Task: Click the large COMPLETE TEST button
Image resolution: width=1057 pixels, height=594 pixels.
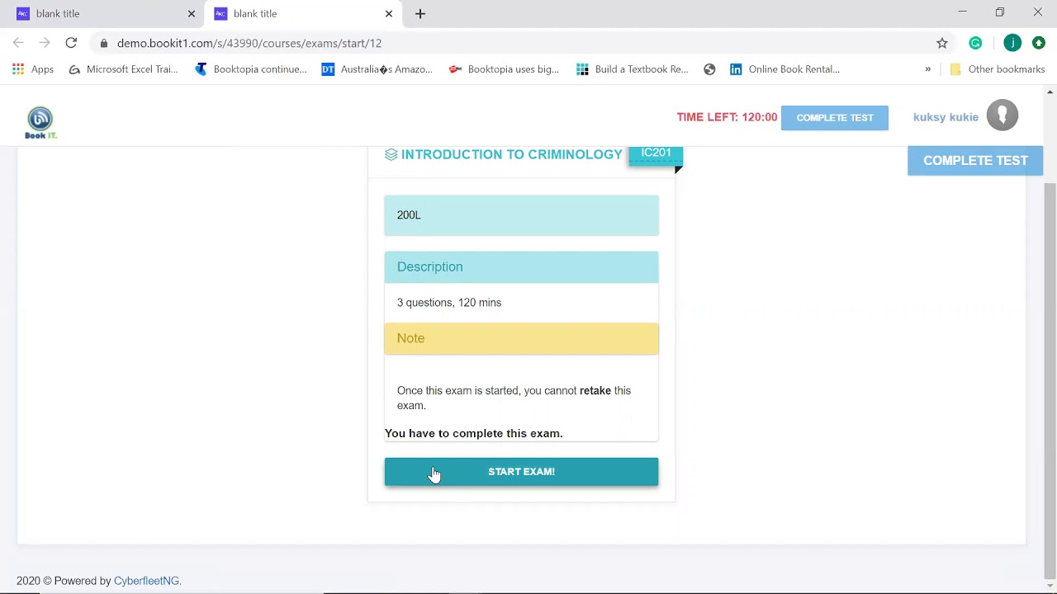Action: coord(975,161)
